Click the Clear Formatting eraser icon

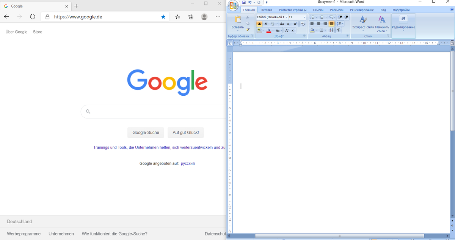[303, 24]
